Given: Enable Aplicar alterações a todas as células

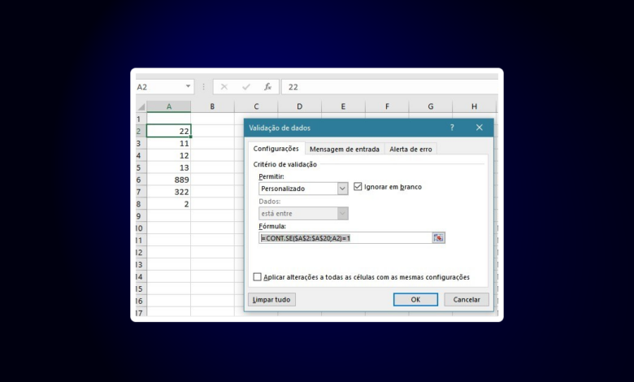Looking at the screenshot, I should pyautogui.click(x=258, y=277).
